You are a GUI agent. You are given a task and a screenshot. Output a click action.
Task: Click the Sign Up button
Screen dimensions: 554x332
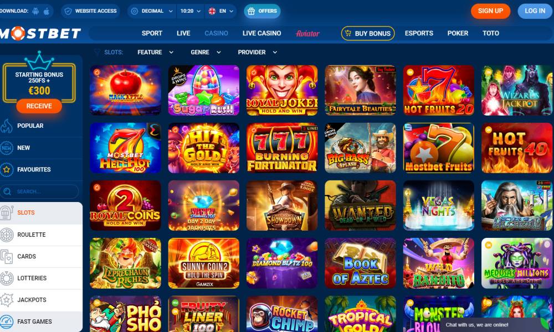point(490,11)
